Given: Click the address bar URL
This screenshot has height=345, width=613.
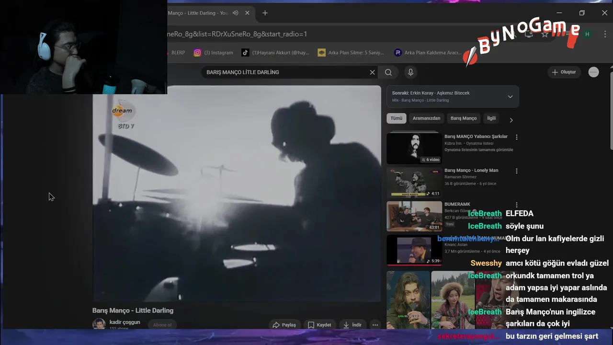Looking at the screenshot, I should click(x=237, y=34).
